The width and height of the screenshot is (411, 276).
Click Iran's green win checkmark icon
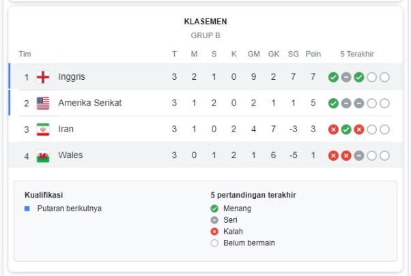[x=346, y=129]
